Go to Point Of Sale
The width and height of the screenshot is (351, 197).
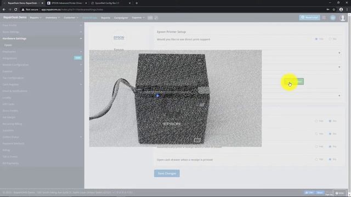coord(90,18)
